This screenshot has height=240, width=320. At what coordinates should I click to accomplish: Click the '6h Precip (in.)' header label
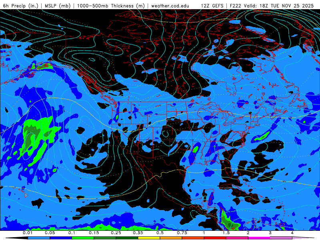point(21,6)
